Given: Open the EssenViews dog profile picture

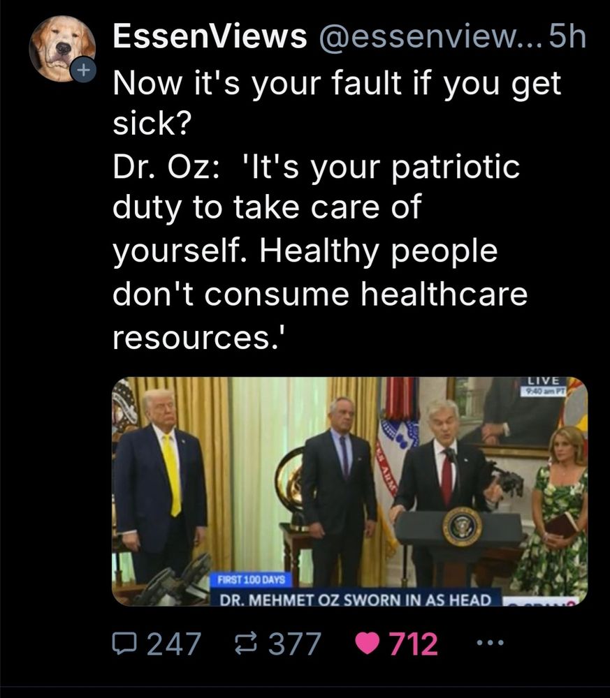Looking at the screenshot, I should (x=61, y=49).
